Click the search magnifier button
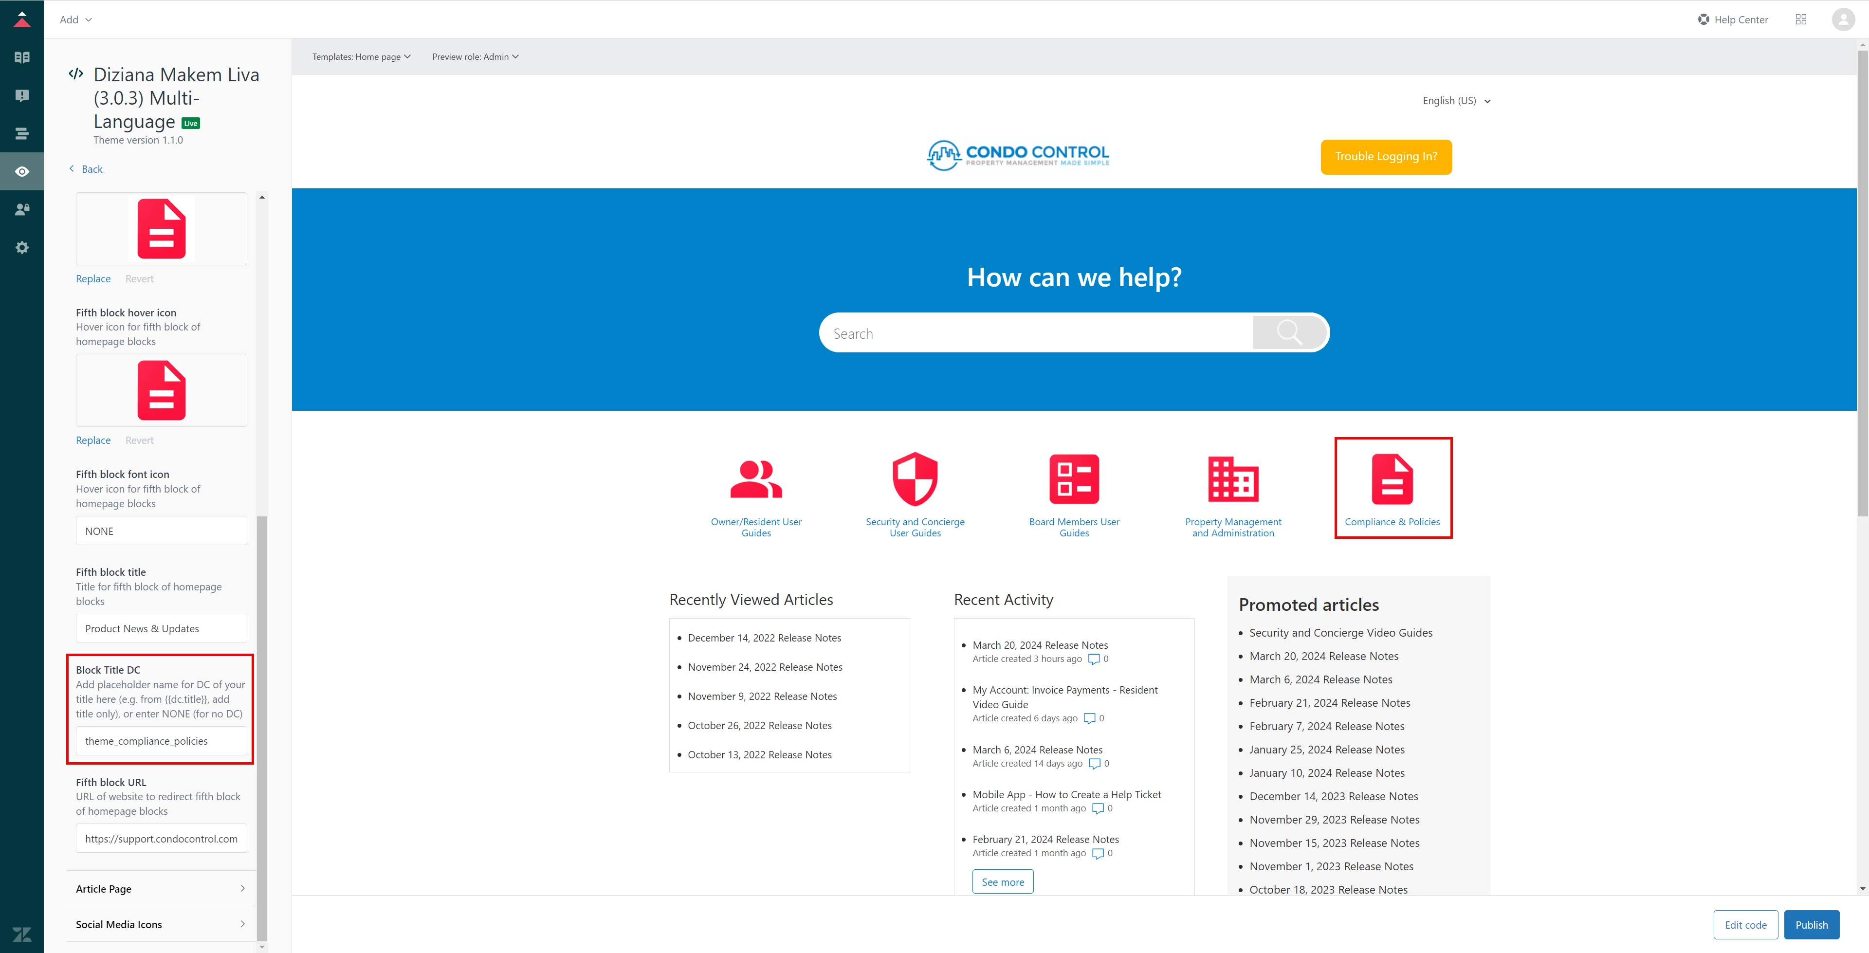 click(1289, 332)
